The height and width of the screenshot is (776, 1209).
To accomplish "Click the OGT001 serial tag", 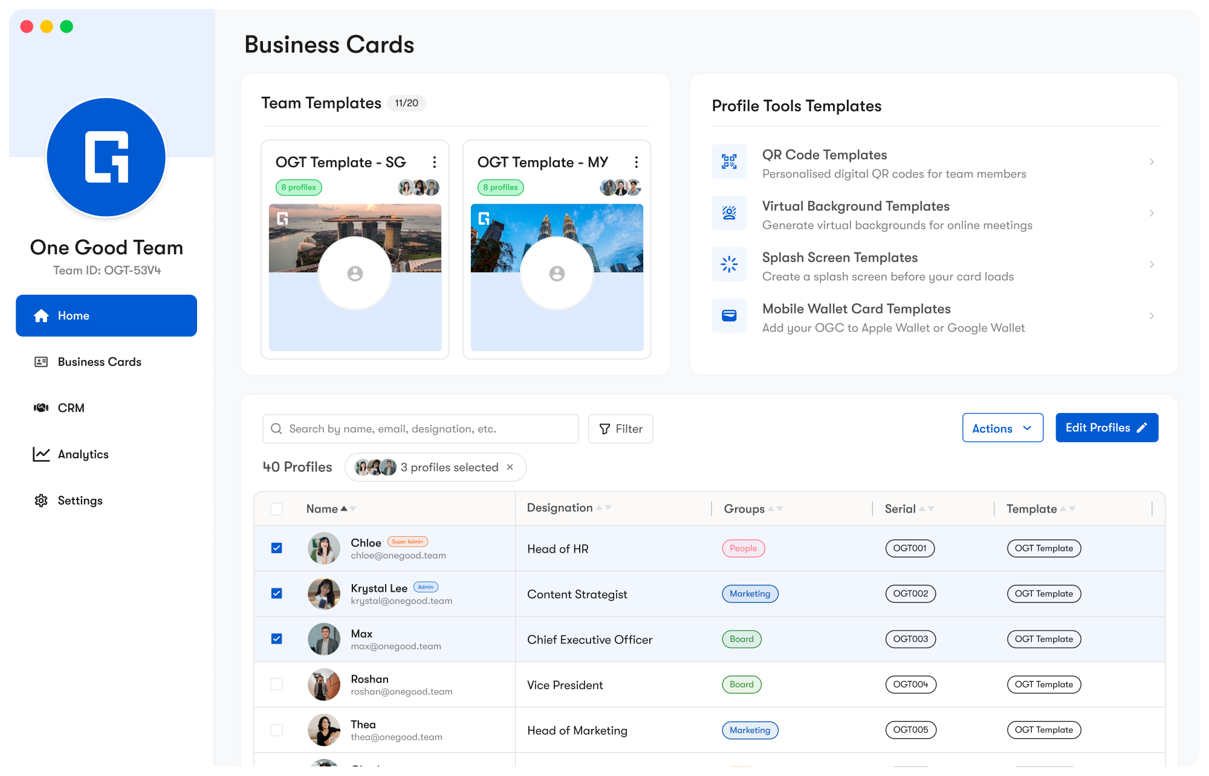I will point(910,548).
